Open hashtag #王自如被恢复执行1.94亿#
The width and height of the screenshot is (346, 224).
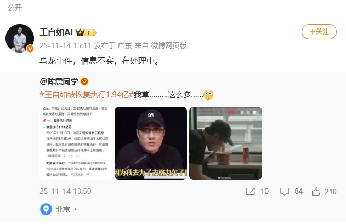click(x=87, y=95)
